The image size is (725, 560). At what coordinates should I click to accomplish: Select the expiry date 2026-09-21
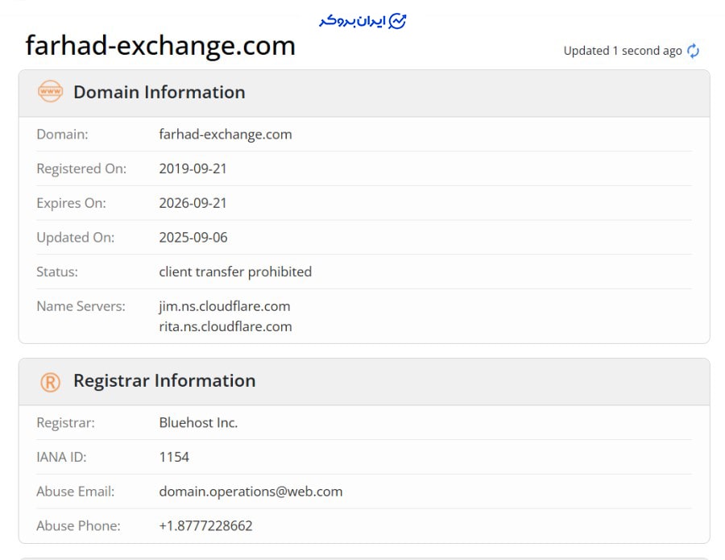point(193,203)
